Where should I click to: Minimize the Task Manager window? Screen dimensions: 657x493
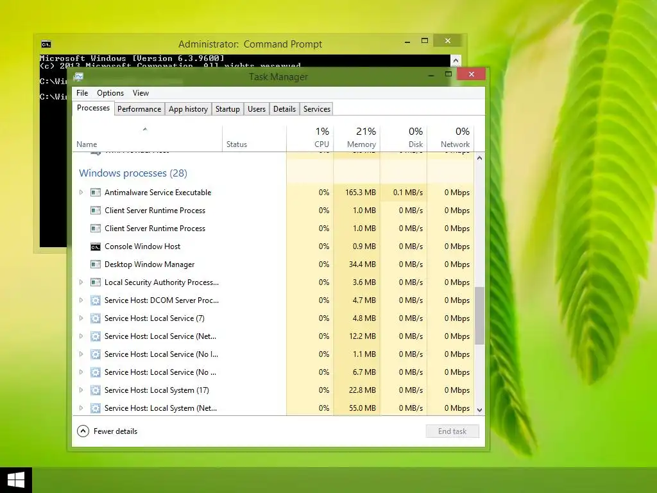(x=431, y=74)
